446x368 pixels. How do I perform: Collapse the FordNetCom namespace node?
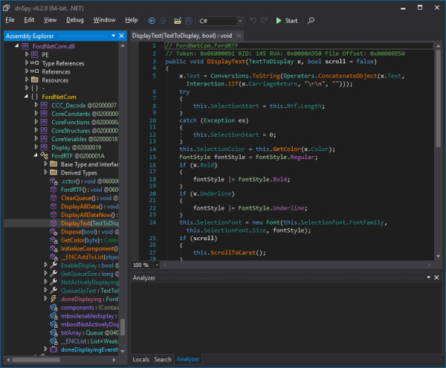tap(26, 97)
